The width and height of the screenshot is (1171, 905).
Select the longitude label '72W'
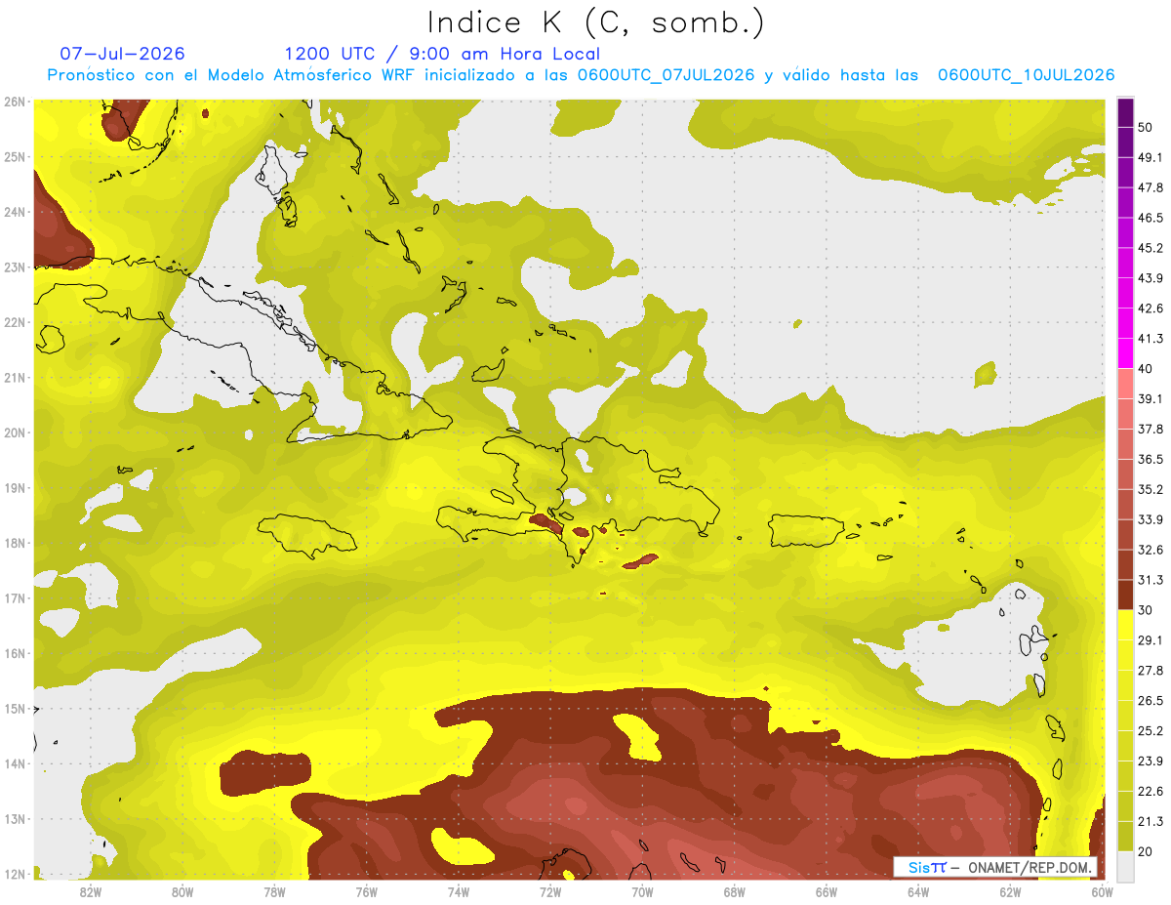550,891
